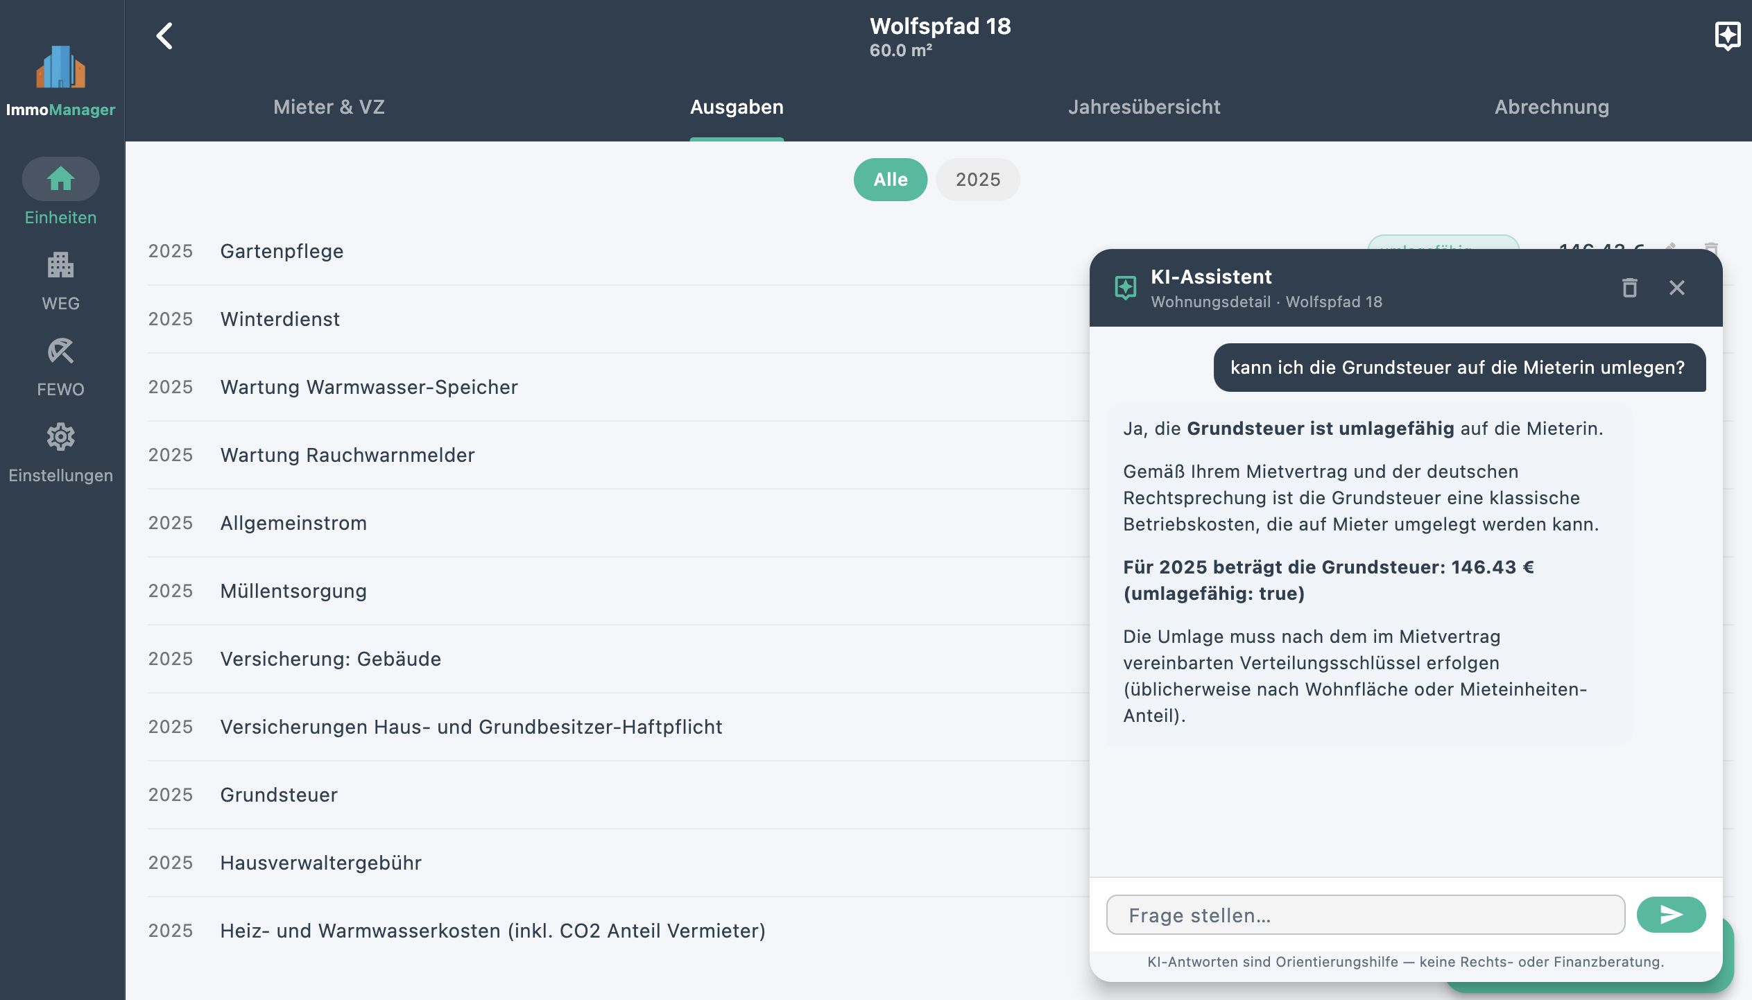
Task: Open the WEG building icon in sidebar
Action: (x=61, y=265)
